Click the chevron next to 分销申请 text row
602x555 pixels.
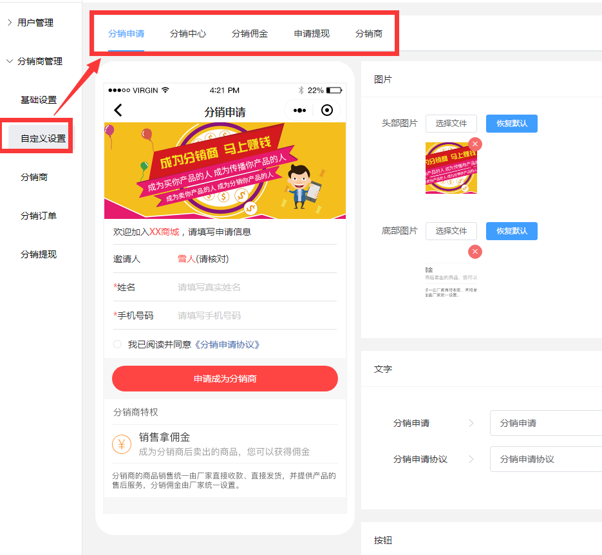471,423
